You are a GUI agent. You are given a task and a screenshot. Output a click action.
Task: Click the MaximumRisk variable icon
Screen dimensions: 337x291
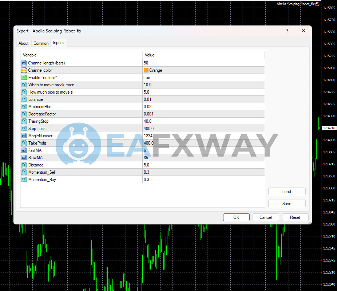point(24,107)
